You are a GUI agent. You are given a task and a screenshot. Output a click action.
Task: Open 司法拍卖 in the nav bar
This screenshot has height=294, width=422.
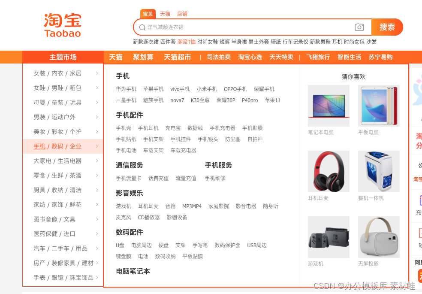click(219, 57)
